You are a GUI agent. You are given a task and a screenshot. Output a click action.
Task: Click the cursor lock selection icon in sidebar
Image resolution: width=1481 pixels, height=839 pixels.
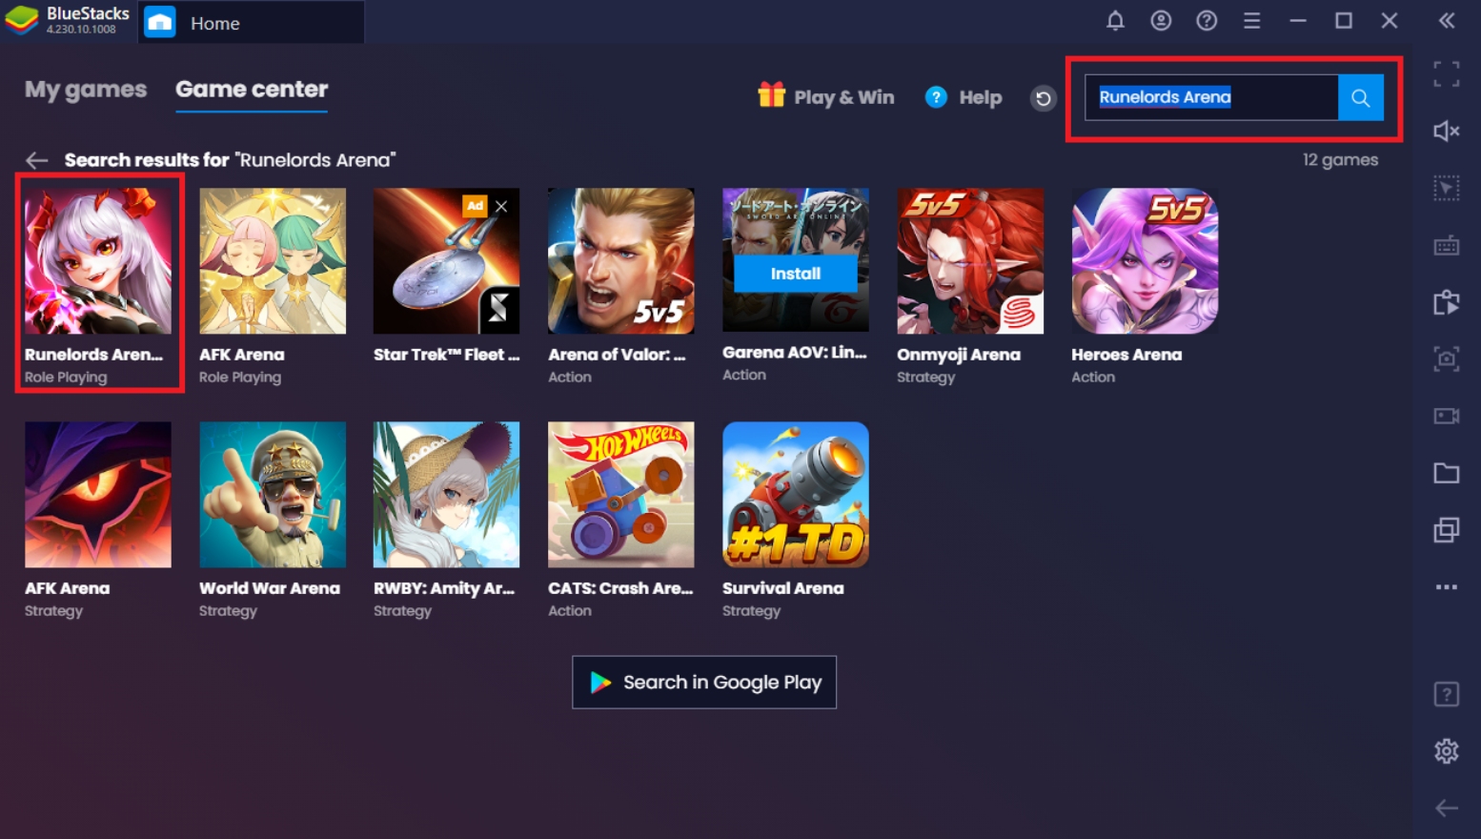click(x=1447, y=189)
